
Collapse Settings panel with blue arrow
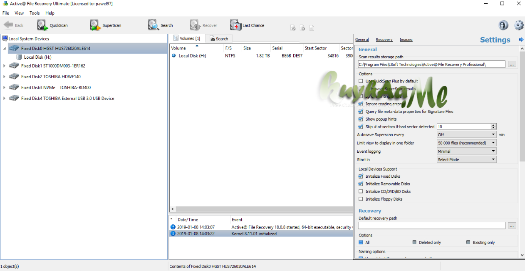tap(521, 40)
